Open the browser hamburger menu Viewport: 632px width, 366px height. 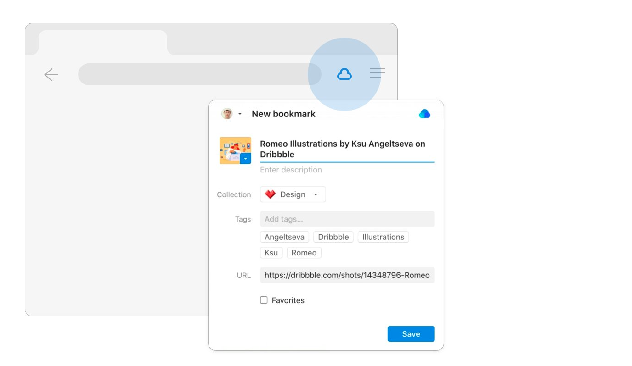coord(377,73)
